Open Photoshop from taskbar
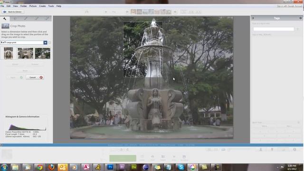 point(110,167)
